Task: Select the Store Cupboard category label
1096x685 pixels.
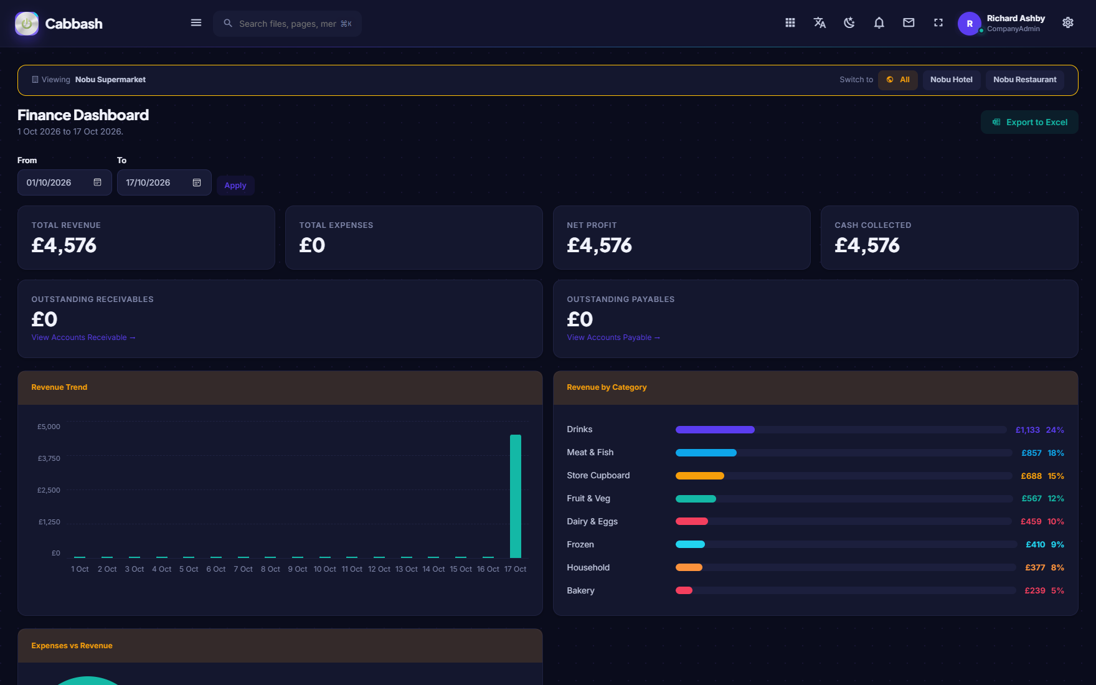Action: point(598,475)
